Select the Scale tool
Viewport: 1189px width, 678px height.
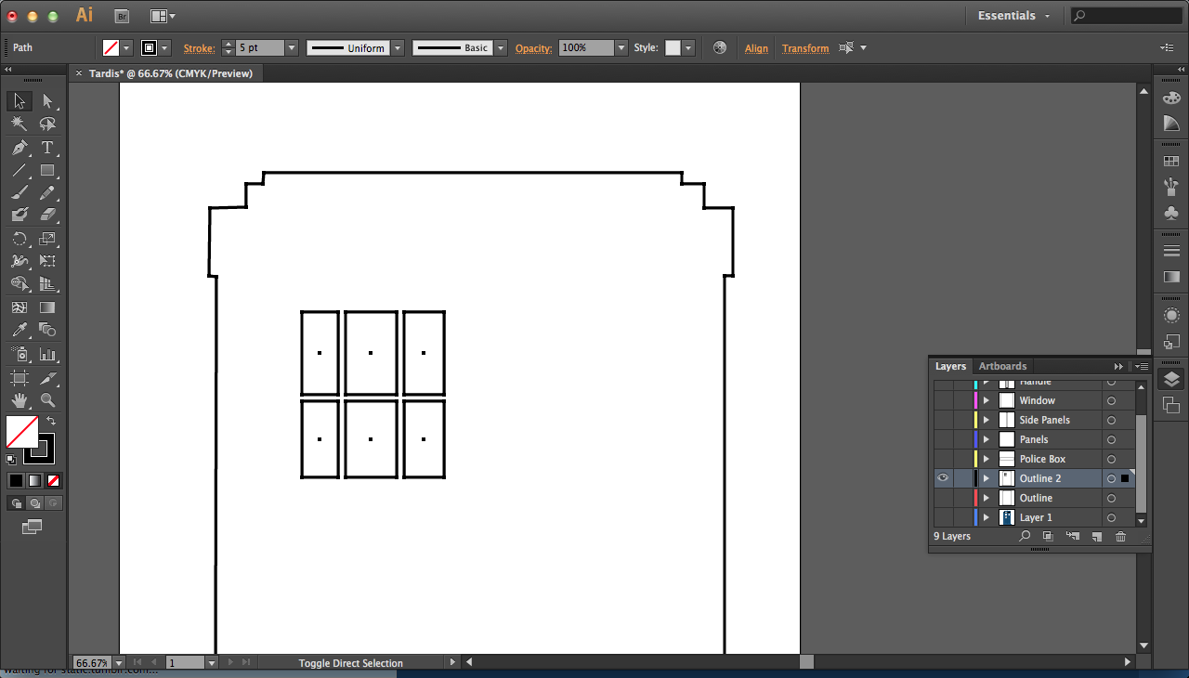coord(47,239)
